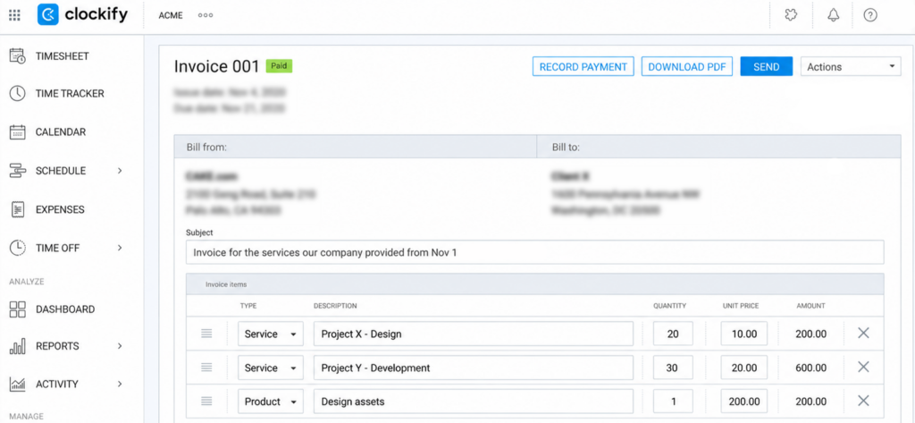The height and width of the screenshot is (423, 915).
Task: Grab the drag handle for Project Y - Development
Action: 206,368
